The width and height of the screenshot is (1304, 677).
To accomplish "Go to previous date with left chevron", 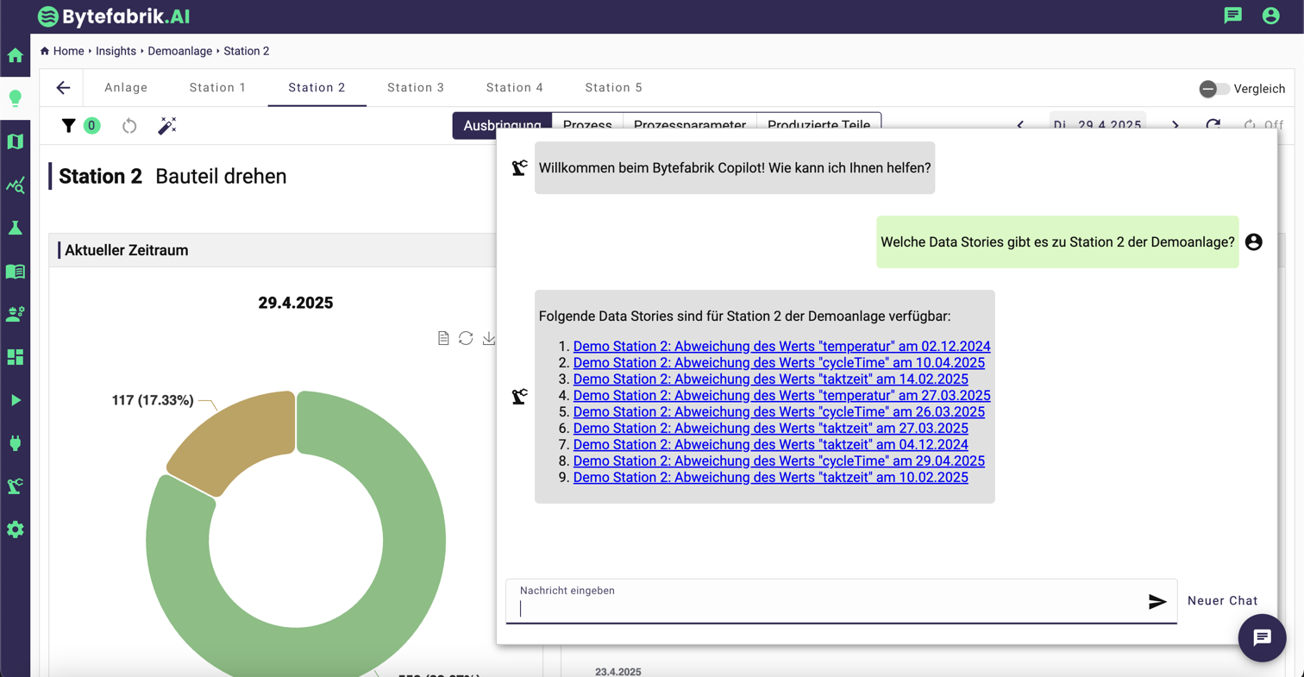I will [1021, 125].
